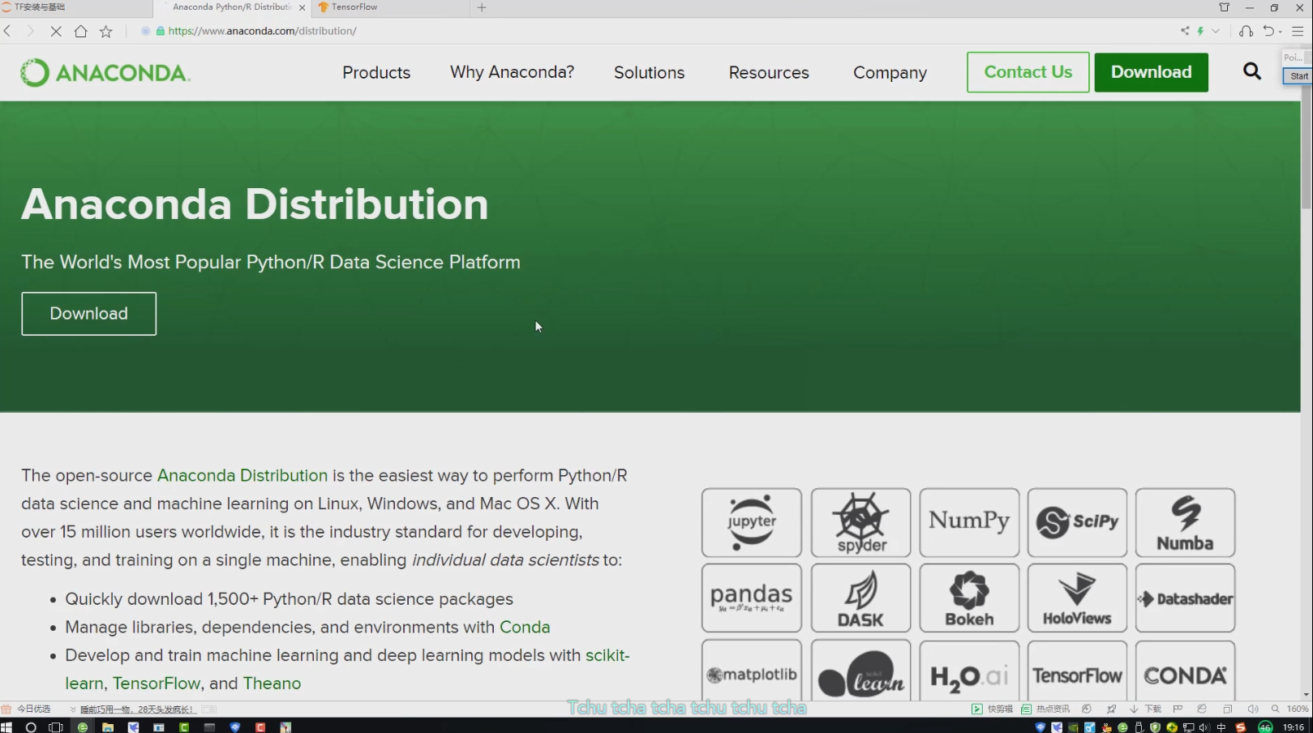
Task: Click the share icon in address bar
Action: pyautogui.click(x=1185, y=31)
